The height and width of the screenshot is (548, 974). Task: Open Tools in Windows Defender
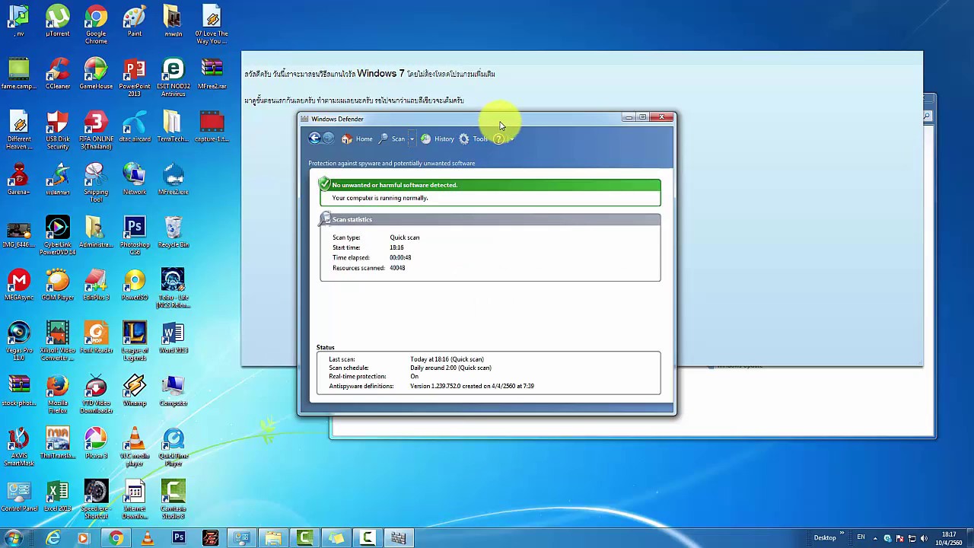(473, 139)
